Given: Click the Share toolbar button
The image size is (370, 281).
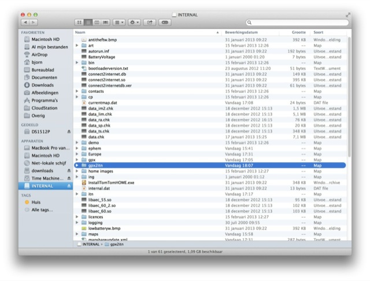Looking at the screenshot, I should point(150,23).
